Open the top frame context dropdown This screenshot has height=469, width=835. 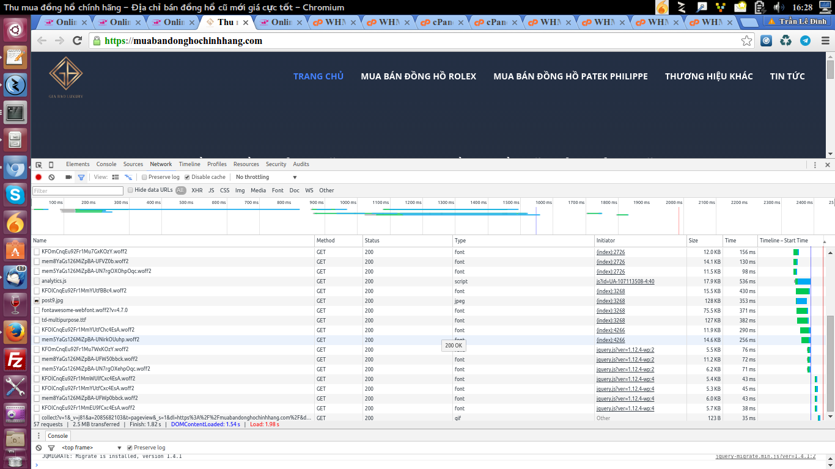pyautogui.click(x=91, y=448)
